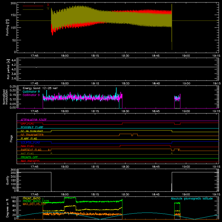Click the 'Collimator 9' magenta legend entry
Viewport: 222px width, 222px height.
pos(31,95)
